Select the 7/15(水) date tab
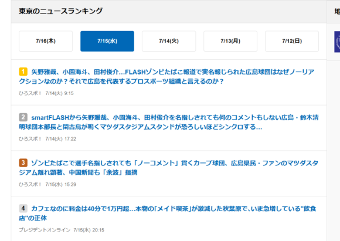This screenshot has width=340, height=241. pos(107,41)
